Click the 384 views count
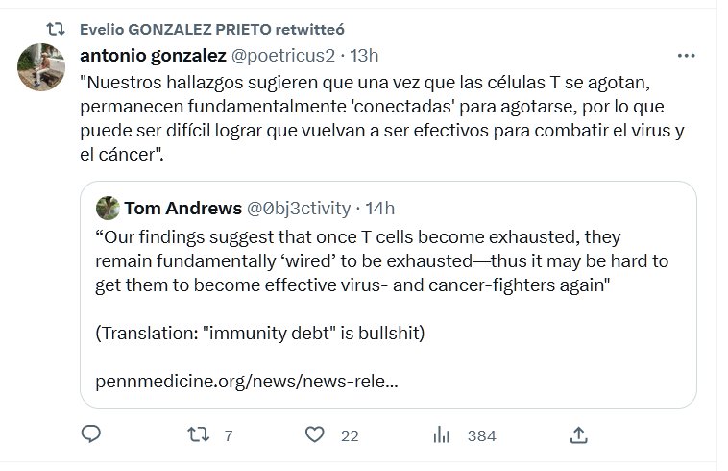The width and height of the screenshot is (728, 471). (x=480, y=435)
